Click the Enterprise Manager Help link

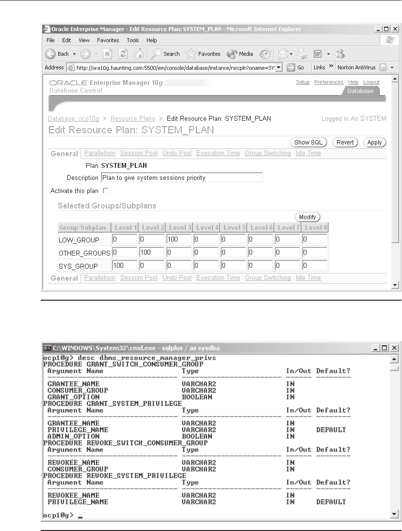[353, 82]
